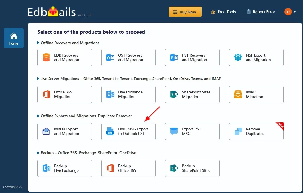Screen dimensions: 303x193
Task: Open the user account dropdown arrow
Action: point(295,12)
